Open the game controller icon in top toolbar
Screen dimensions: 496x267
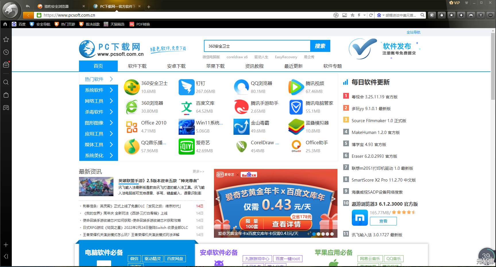coord(471,15)
